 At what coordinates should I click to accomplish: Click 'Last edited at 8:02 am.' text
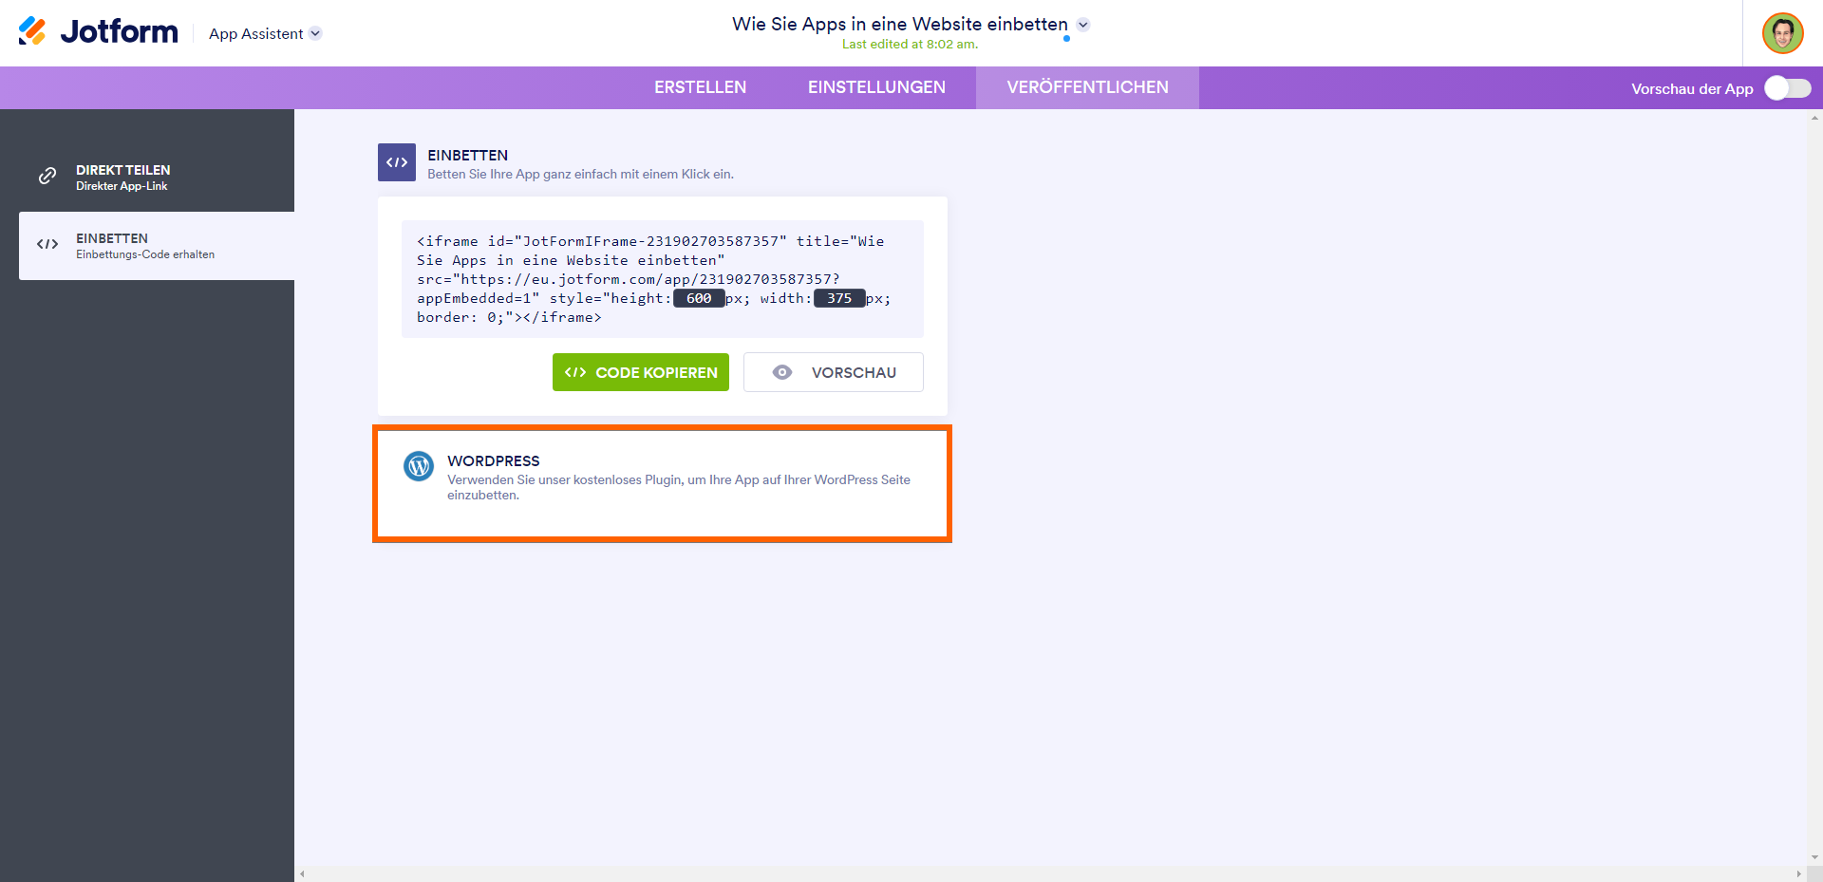tap(910, 45)
